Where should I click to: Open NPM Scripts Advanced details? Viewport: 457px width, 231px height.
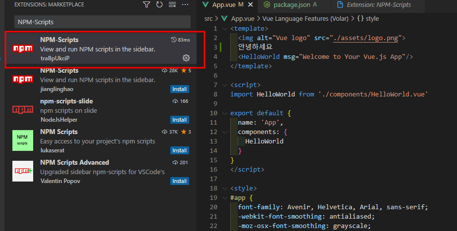pyautogui.click(x=101, y=171)
